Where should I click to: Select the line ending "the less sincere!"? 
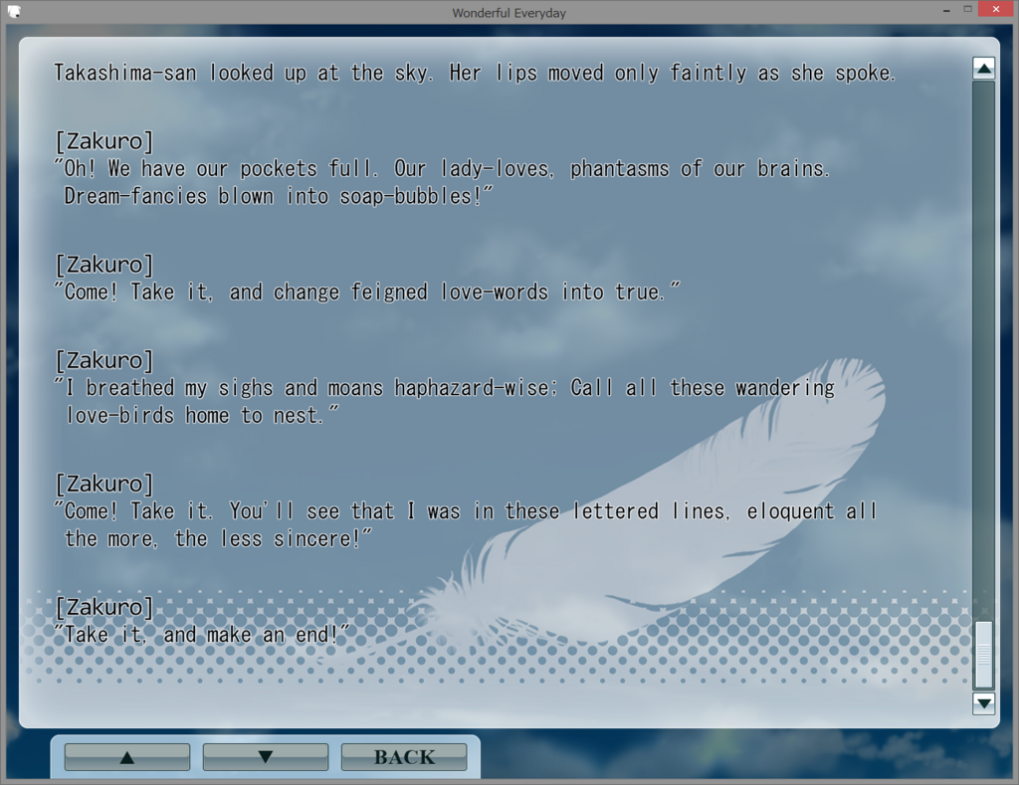pos(466,524)
